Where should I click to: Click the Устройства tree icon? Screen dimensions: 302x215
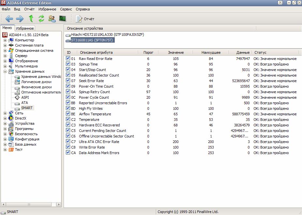[x=11, y=123]
